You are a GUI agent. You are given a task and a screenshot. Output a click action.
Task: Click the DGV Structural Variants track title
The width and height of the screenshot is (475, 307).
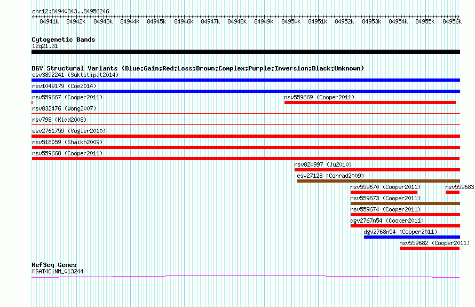pyautogui.click(x=197, y=68)
